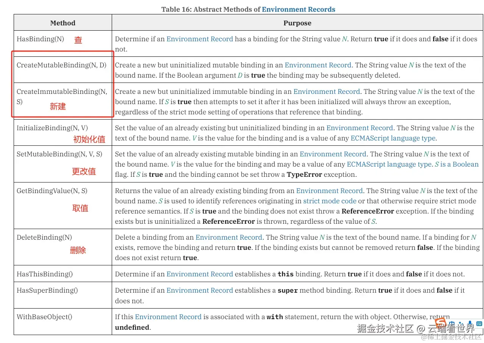Viewport: 484px width, 343px height.
Task: Toggle the Sogou 中 Chinese/English mode icon
Action: pyautogui.click(x=452, y=324)
